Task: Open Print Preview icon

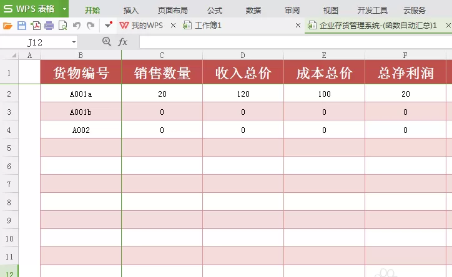Action: tap(62, 26)
